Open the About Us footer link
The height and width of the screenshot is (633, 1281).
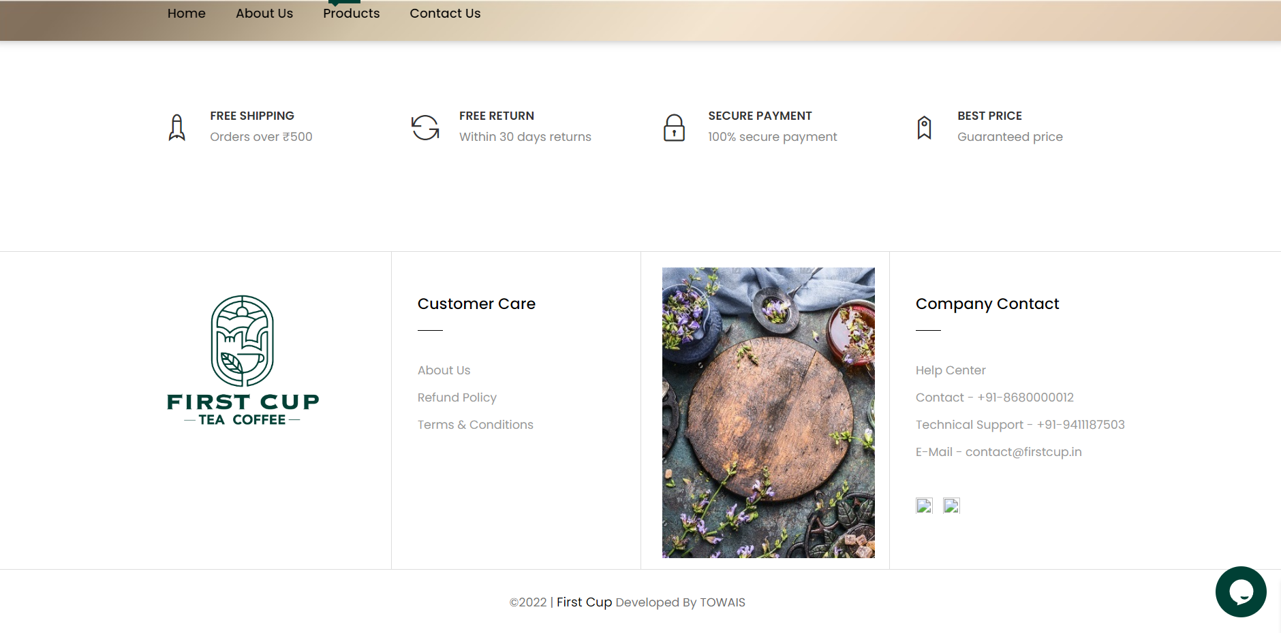(x=444, y=370)
